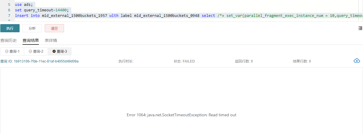
Task: Show the 查询-2 result tab
Action: click(36, 51)
